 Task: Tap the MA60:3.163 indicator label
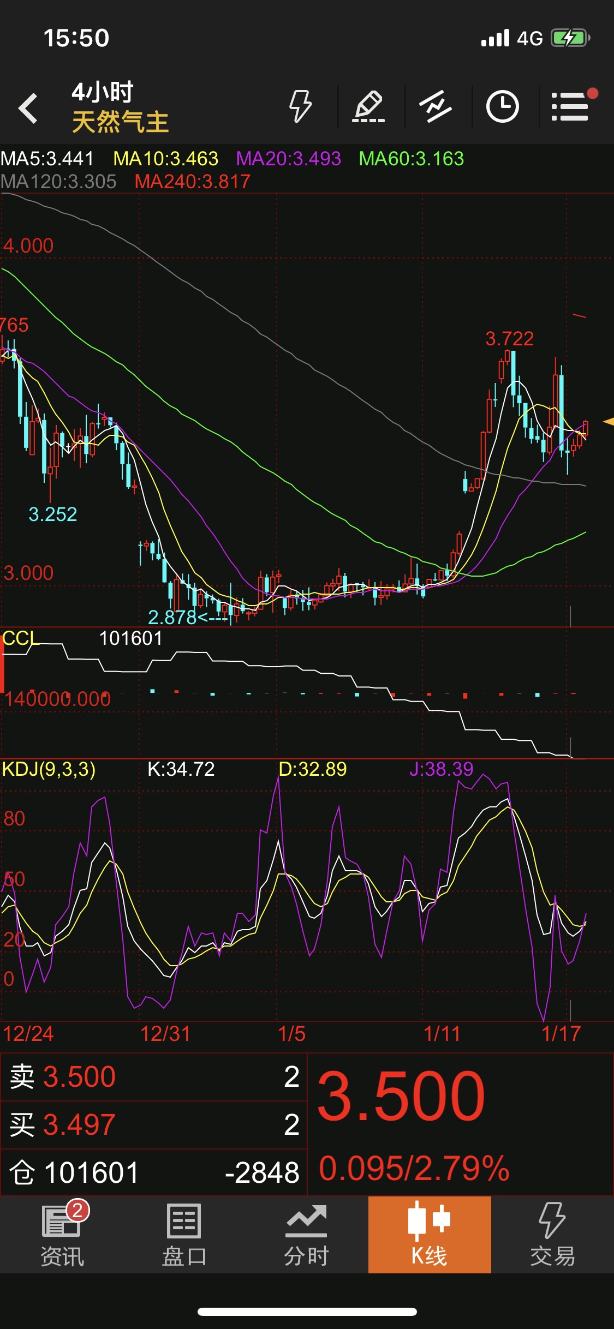click(x=411, y=159)
